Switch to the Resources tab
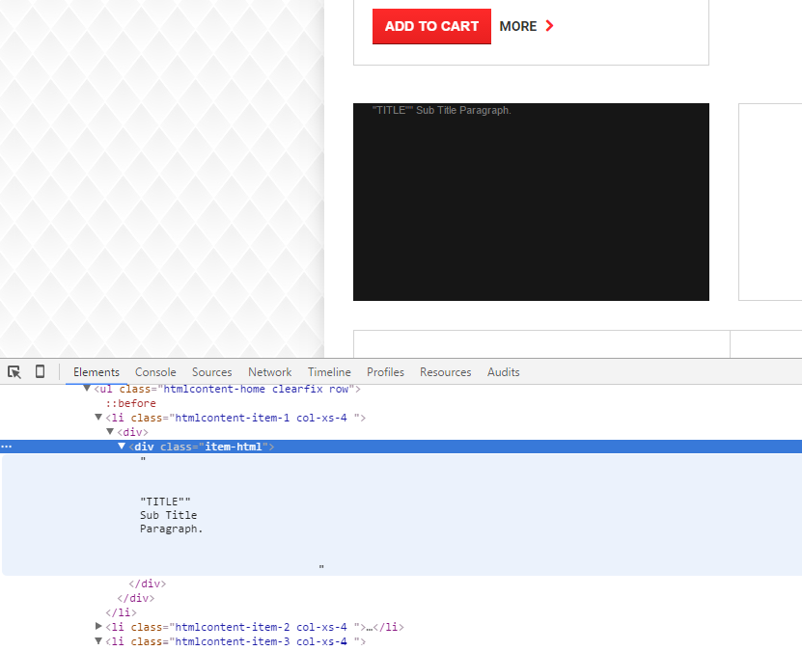 pyautogui.click(x=446, y=372)
